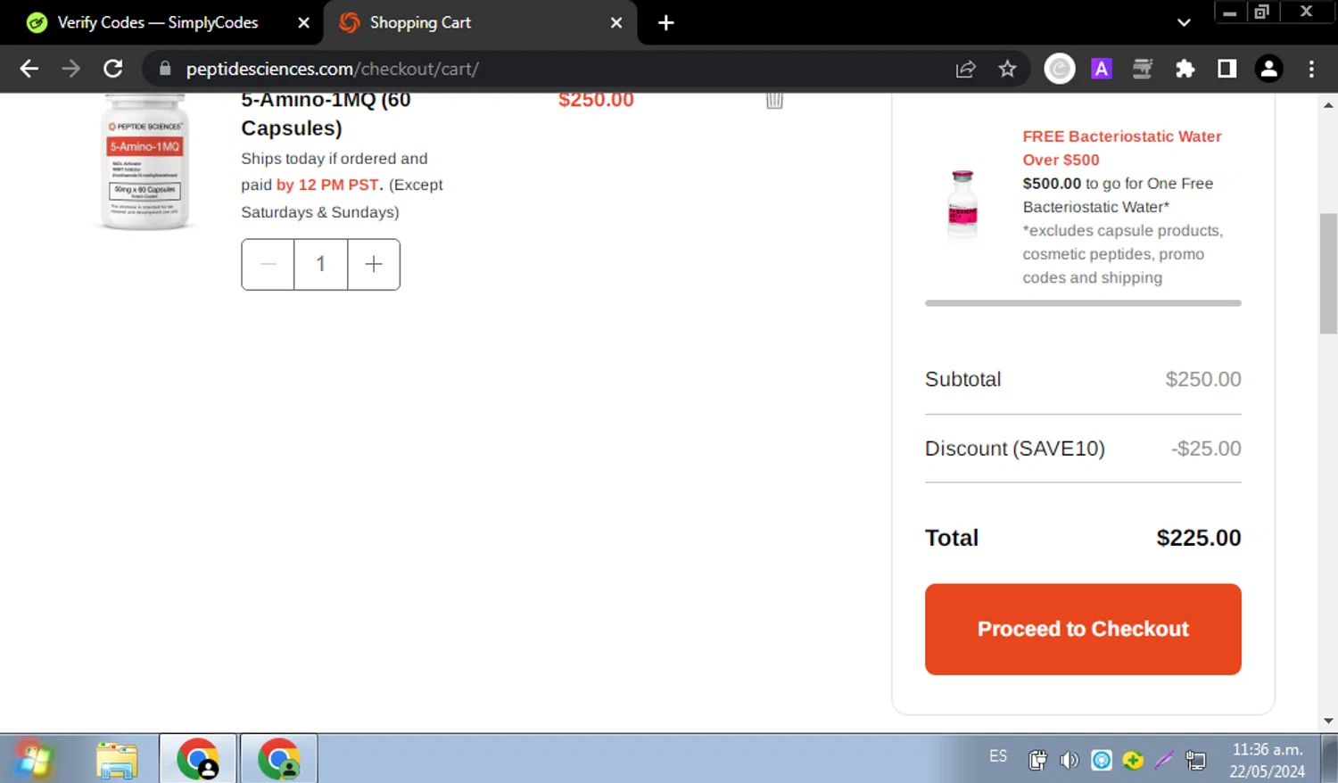This screenshot has width=1338, height=783.
Task: Open the Extensions puzzle menu
Action: 1185,69
